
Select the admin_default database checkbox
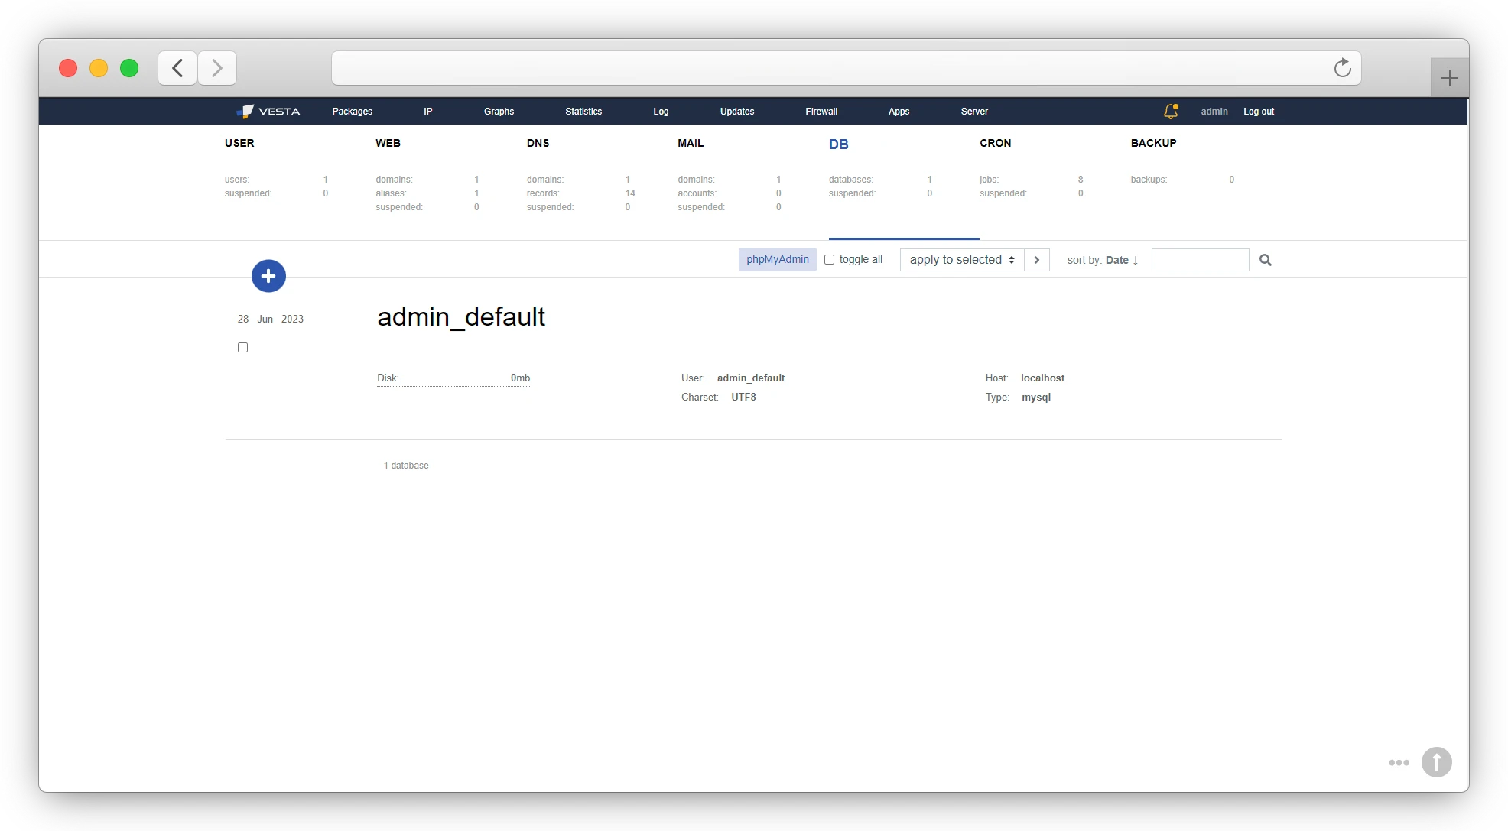click(x=242, y=347)
